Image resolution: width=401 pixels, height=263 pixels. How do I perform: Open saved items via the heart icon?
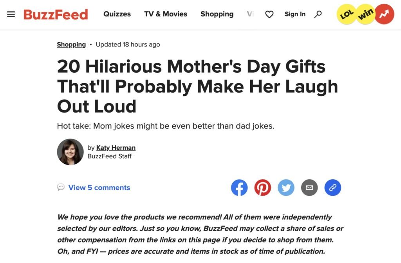(x=269, y=14)
